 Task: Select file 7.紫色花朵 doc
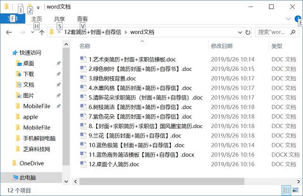[140, 117]
